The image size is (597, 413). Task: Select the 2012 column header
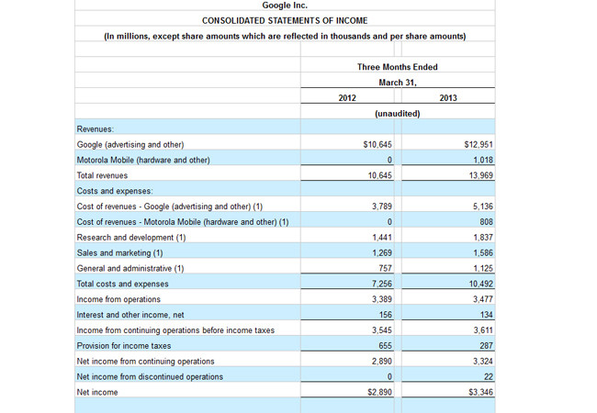click(x=347, y=98)
